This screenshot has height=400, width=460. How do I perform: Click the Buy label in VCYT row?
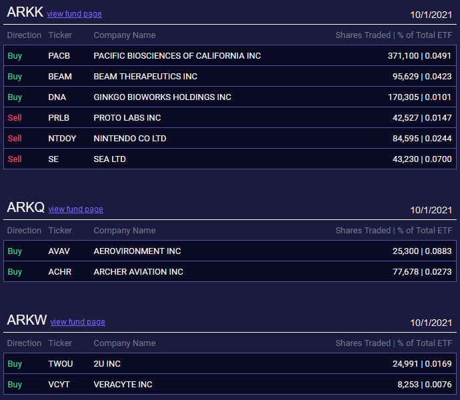click(15, 385)
